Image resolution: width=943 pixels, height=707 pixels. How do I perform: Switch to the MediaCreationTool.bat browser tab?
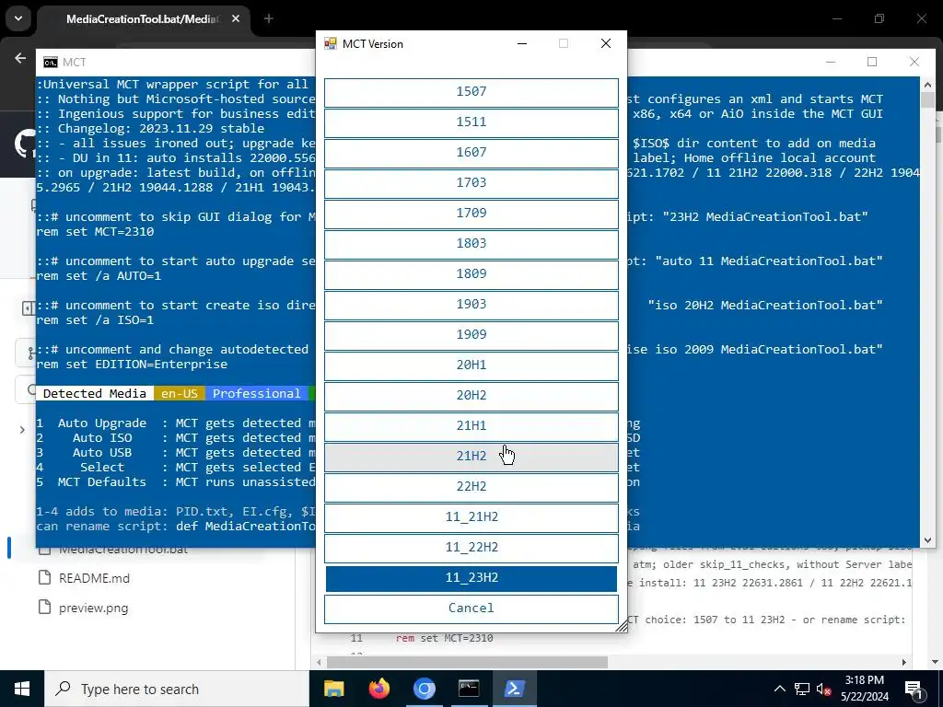coord(142,18)
